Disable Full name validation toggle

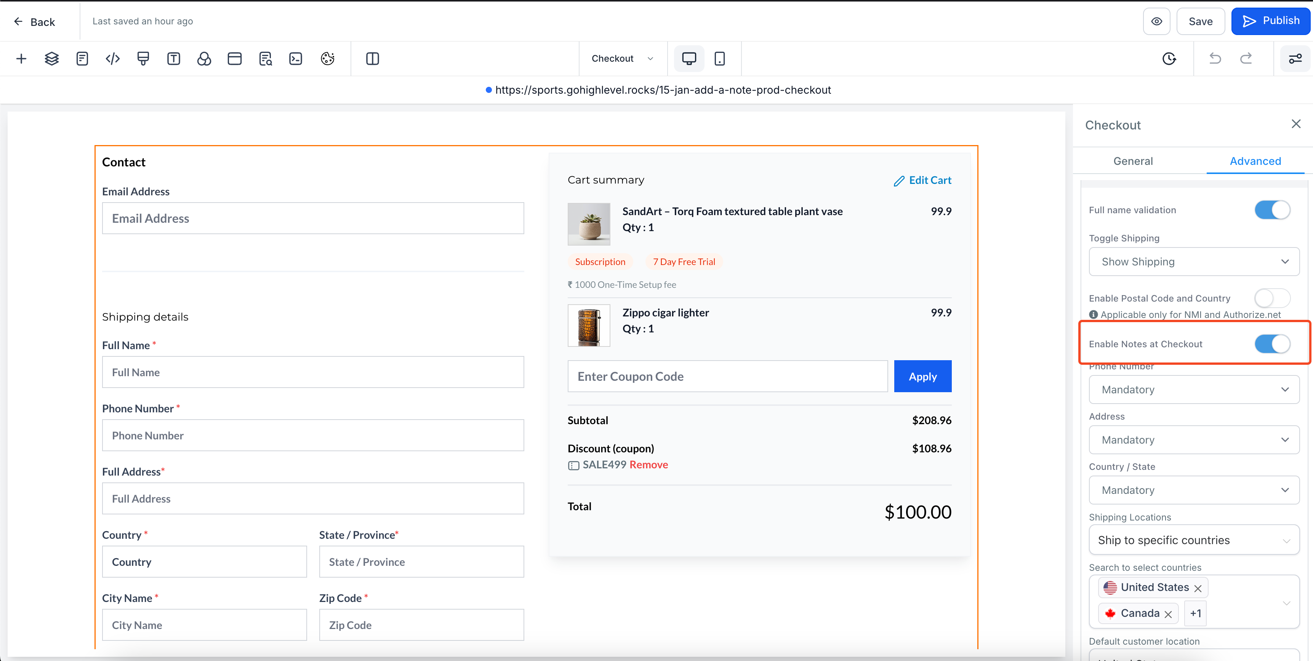(1272, 210)
